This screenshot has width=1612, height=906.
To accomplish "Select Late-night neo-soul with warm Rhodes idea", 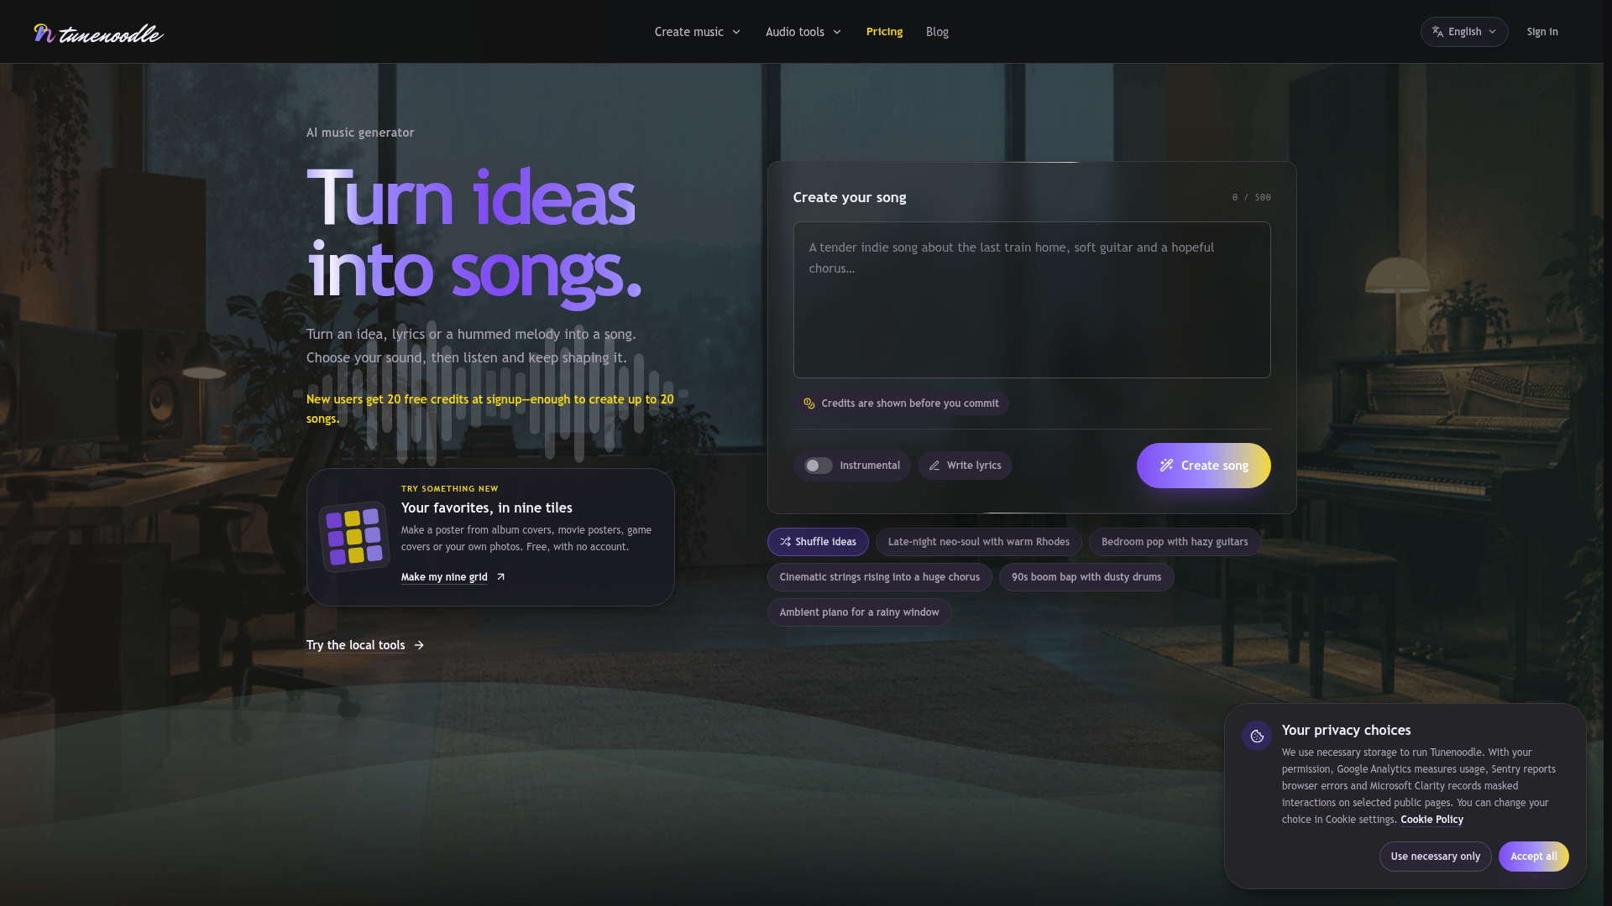I will click(x=978, y=542).
